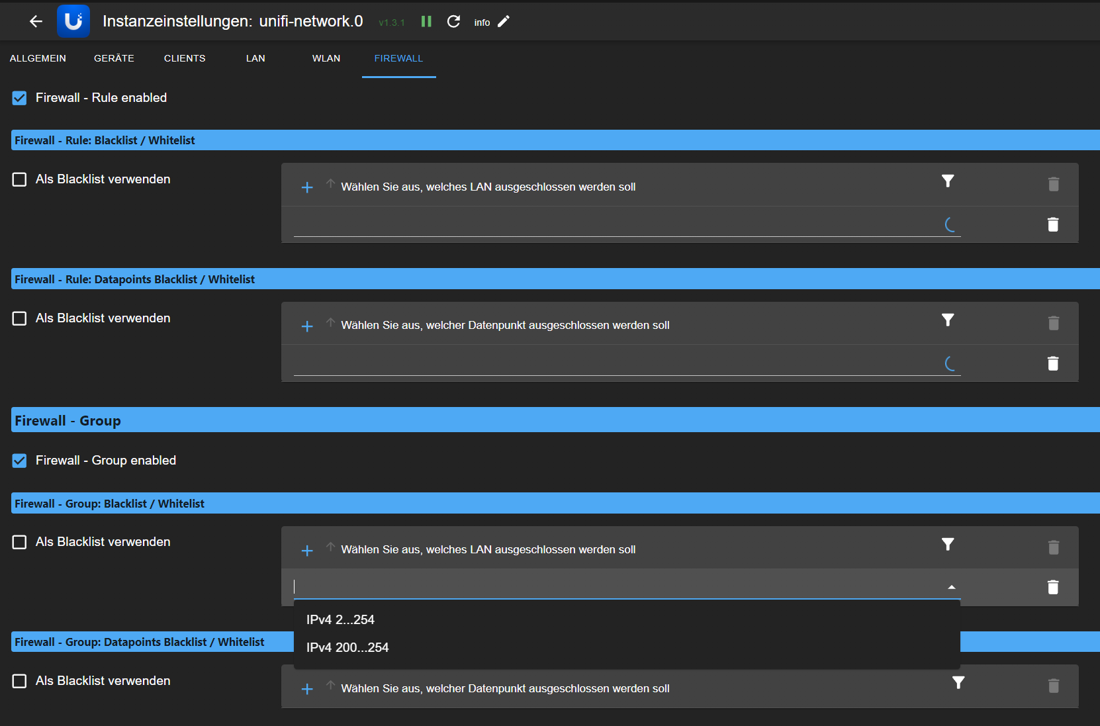
Task: Select IPv4 200...254 from dropdown list
Action: [347, 647]
